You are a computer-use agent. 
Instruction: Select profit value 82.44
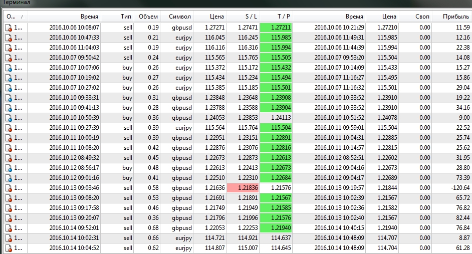pos(463,218)
